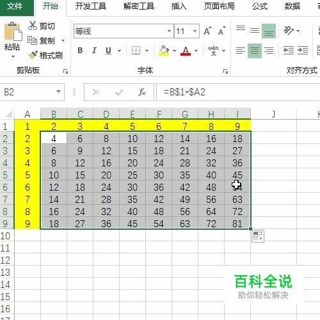Image resolution: width=320 pixels, height=320 pixels.
Task: Click the cell borders icon
Action: 136,51
